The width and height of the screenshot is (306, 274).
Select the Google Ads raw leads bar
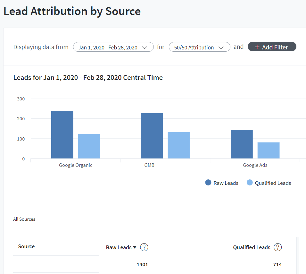(242, 144)
